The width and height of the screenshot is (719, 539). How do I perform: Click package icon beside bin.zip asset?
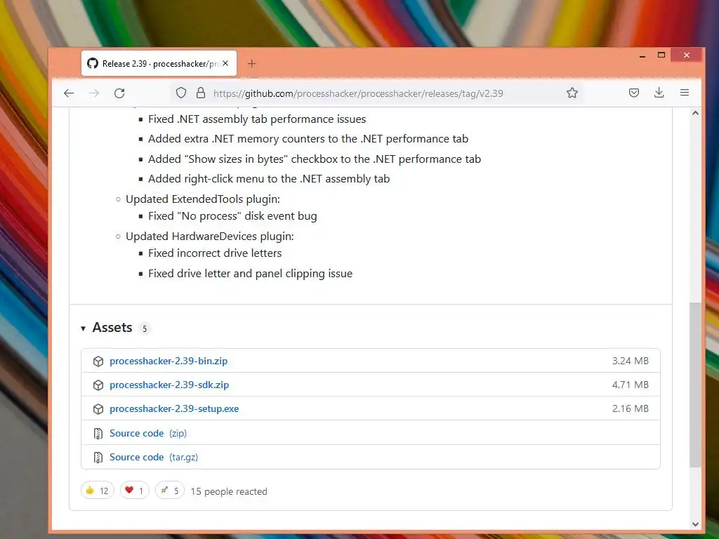click(x=98, y=361)
